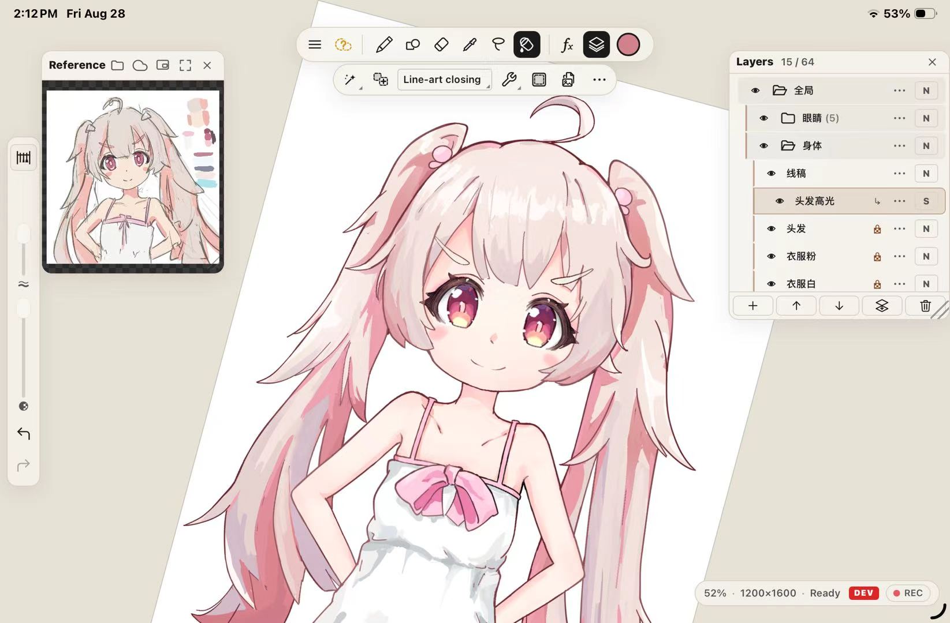Collapse the 全局 folder
Screen dimensions: 950x623
pos(780,91)
